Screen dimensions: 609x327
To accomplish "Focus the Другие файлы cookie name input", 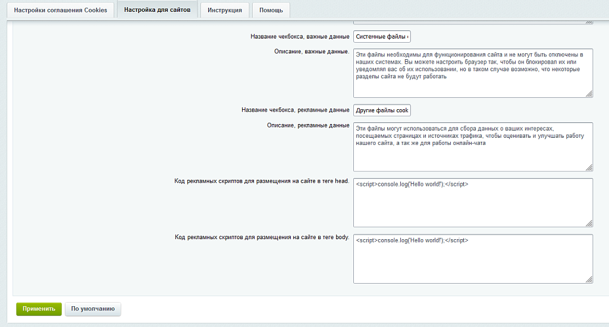I will point(382,110).
